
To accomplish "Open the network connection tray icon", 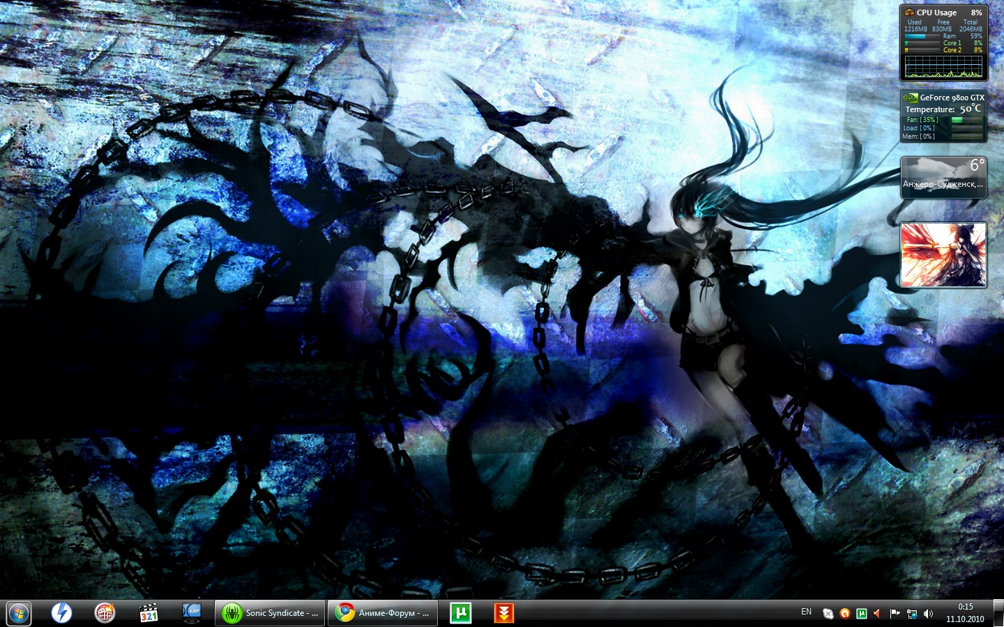I will pyautogui.click(x=912, y=614).
